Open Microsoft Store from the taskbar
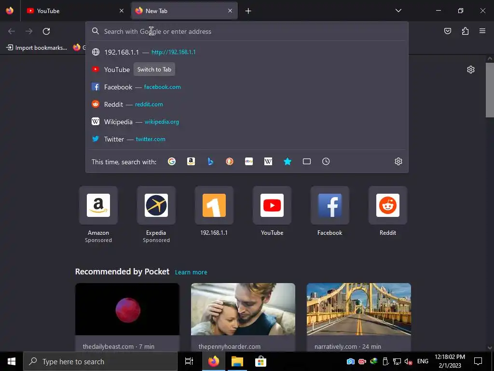The height and width of the screenshot is (371, 494). click(261, 361)
